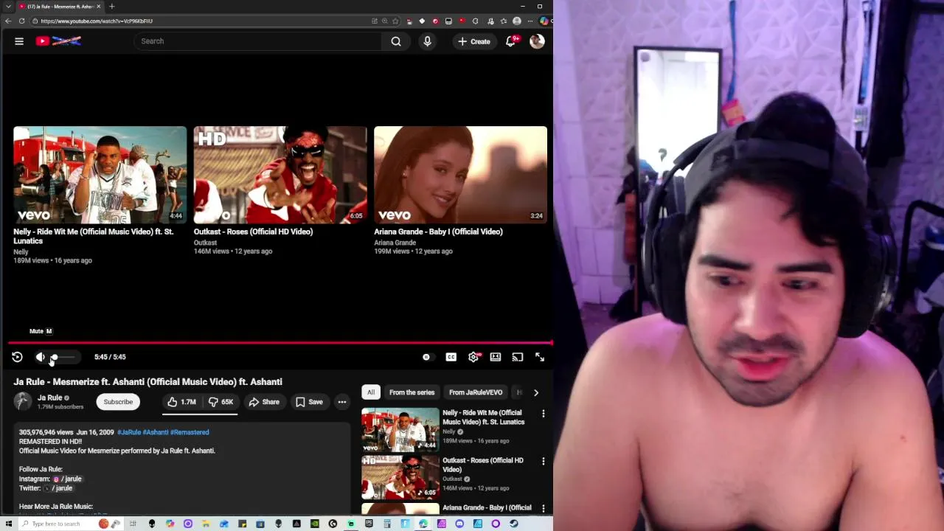
Task: Open YouTube notifications bell
Action: [x=510, y=41]
